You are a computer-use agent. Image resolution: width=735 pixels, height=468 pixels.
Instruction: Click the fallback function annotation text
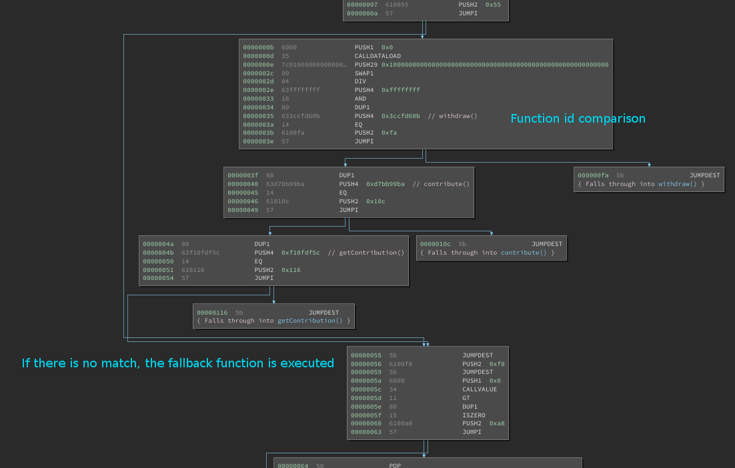coord(177,363)
